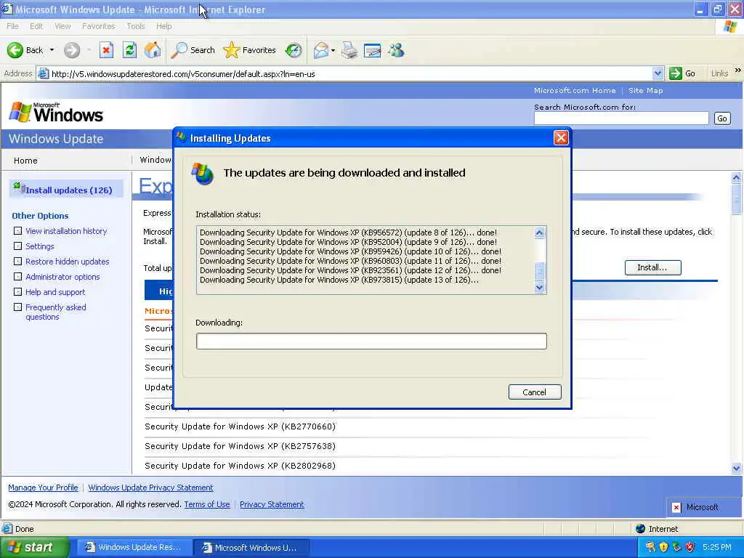This screenshot has height=558, width=744.
Task: Open the Windows Start button
Action: [x=34, y=547]
